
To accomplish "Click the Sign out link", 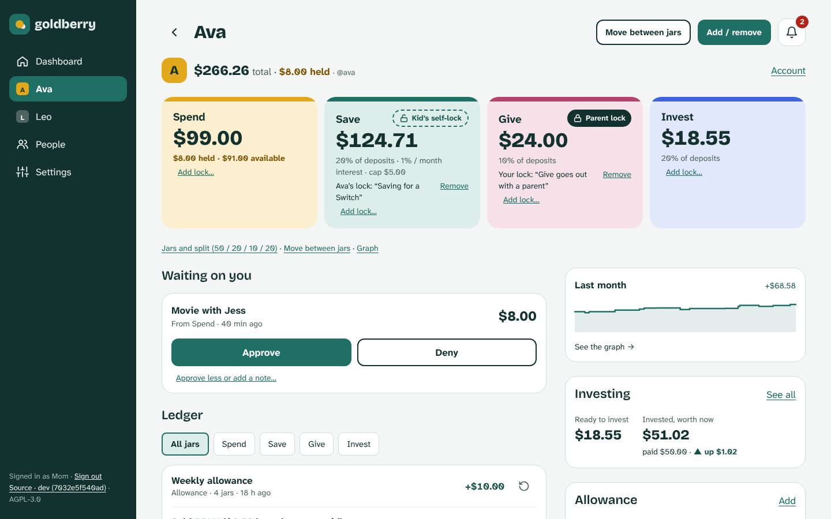I will 88,476.
